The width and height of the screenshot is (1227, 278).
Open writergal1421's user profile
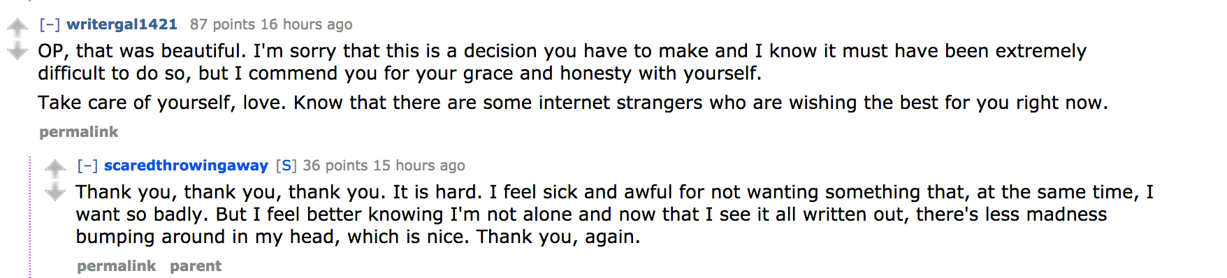click(x=122, y=24)
